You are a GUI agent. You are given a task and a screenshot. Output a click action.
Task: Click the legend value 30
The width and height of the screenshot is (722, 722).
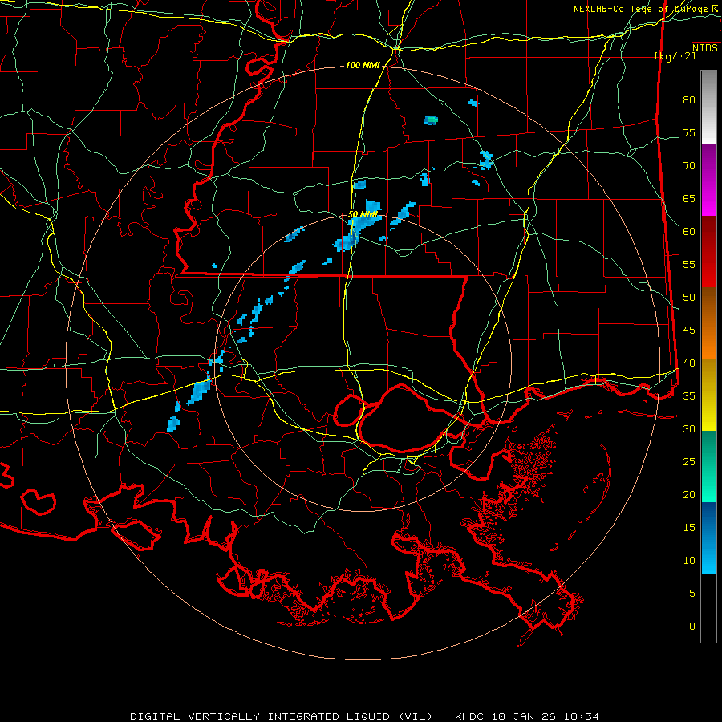click(689, 428)
